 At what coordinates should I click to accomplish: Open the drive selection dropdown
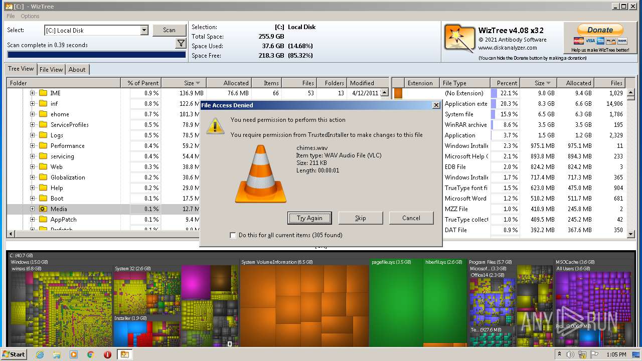[144, 30]
